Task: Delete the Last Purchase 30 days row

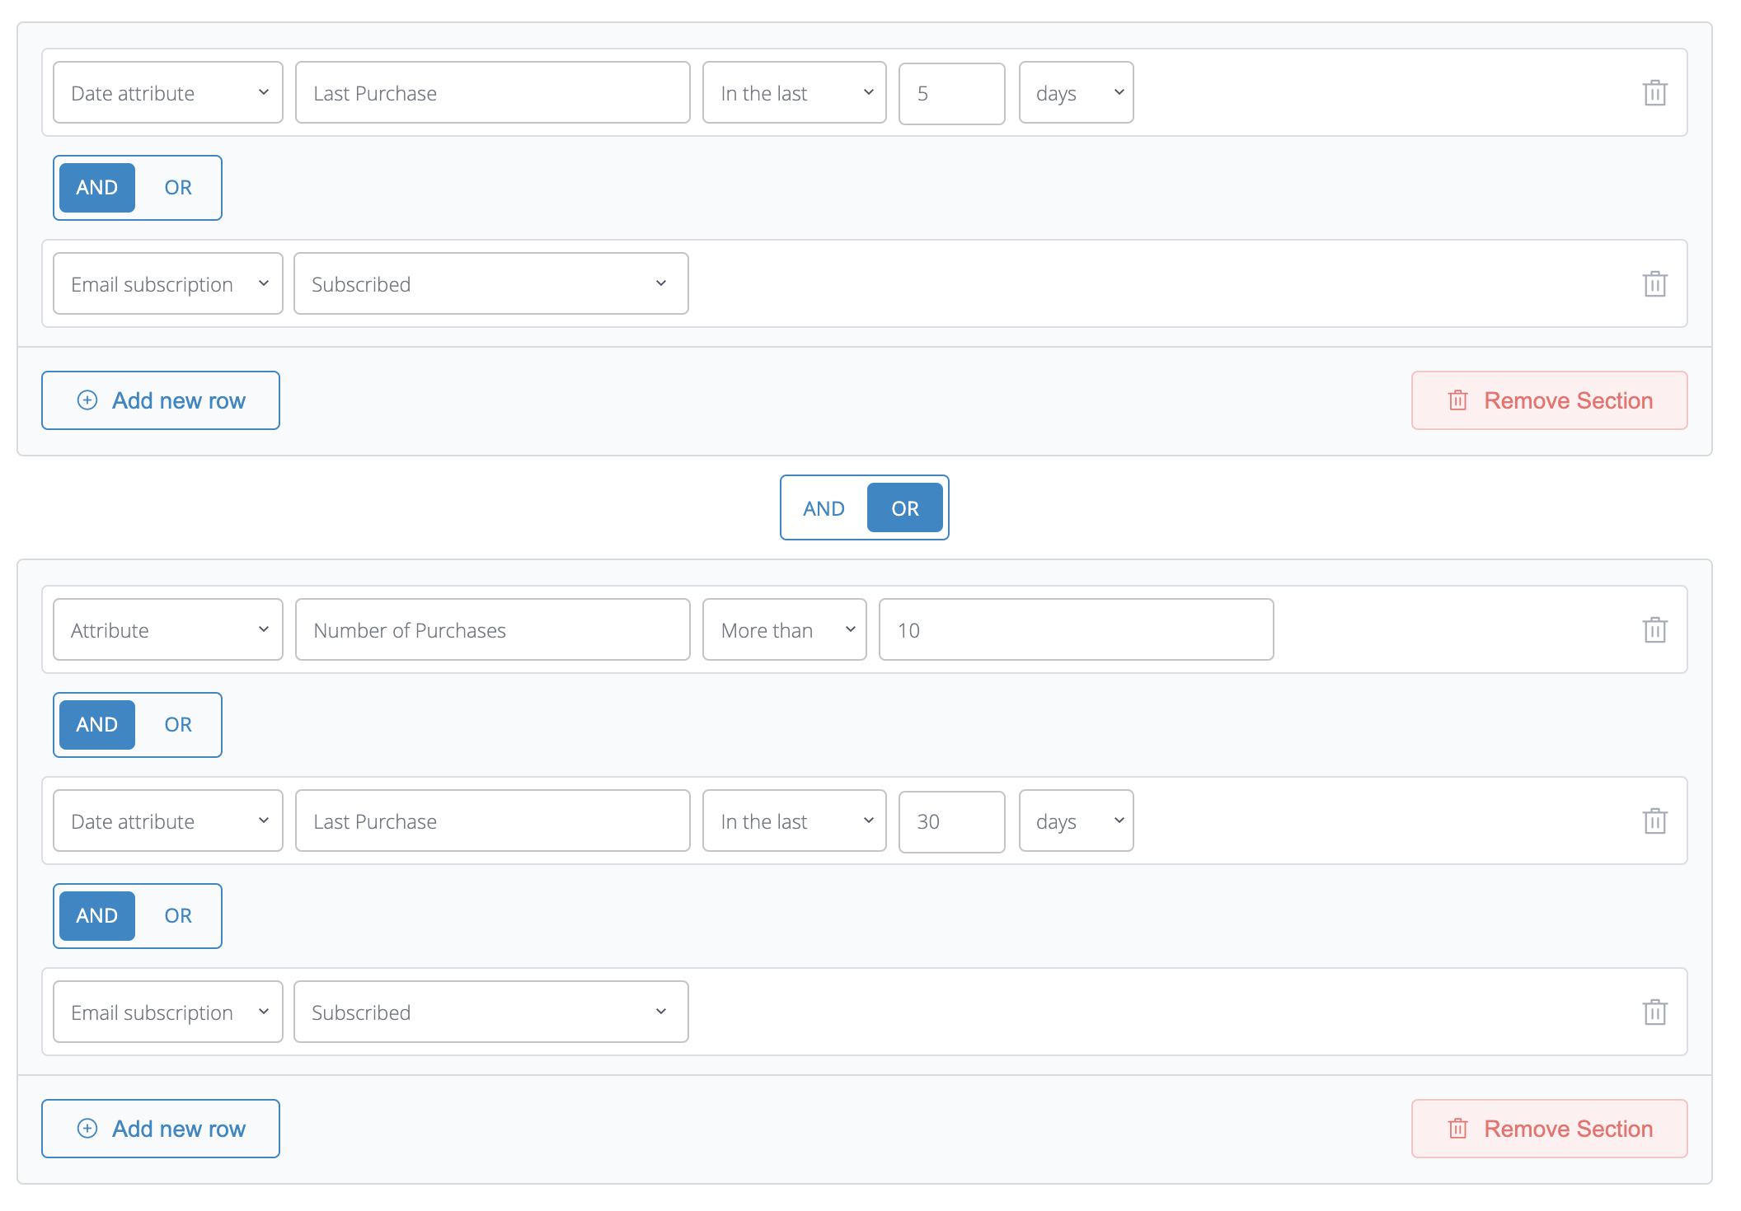Action: click(x=1654, y=821)
